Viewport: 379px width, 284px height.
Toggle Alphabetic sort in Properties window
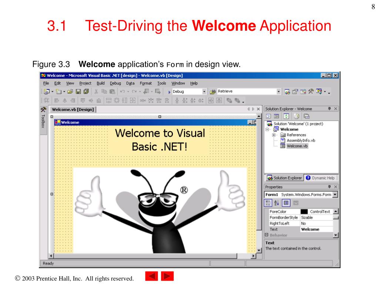(x=277, y=203)
